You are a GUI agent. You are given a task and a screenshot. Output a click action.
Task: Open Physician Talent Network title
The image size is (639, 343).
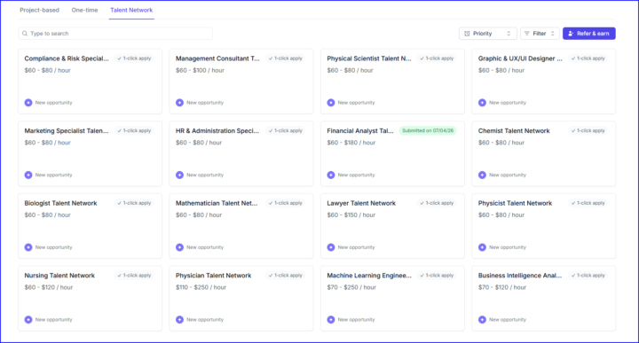tap(214, 276)
